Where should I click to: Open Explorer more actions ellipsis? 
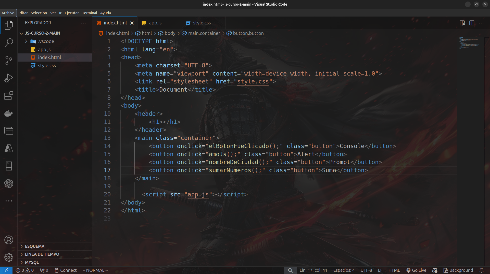tap(83, 23)
